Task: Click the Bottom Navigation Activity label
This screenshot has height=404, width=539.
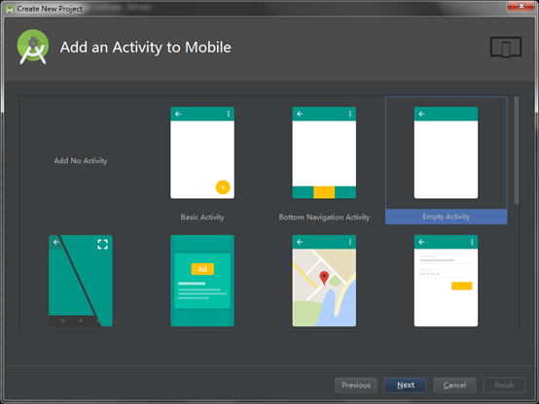Action: click(324, 217)
